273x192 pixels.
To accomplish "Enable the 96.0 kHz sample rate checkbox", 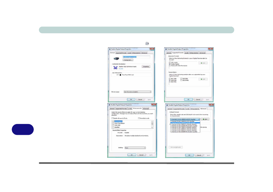I will point(181,79).
